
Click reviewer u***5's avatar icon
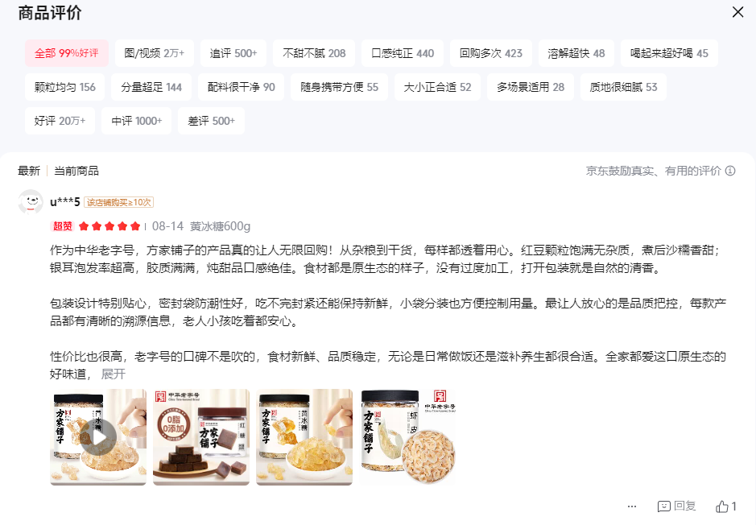coord(31,201)
